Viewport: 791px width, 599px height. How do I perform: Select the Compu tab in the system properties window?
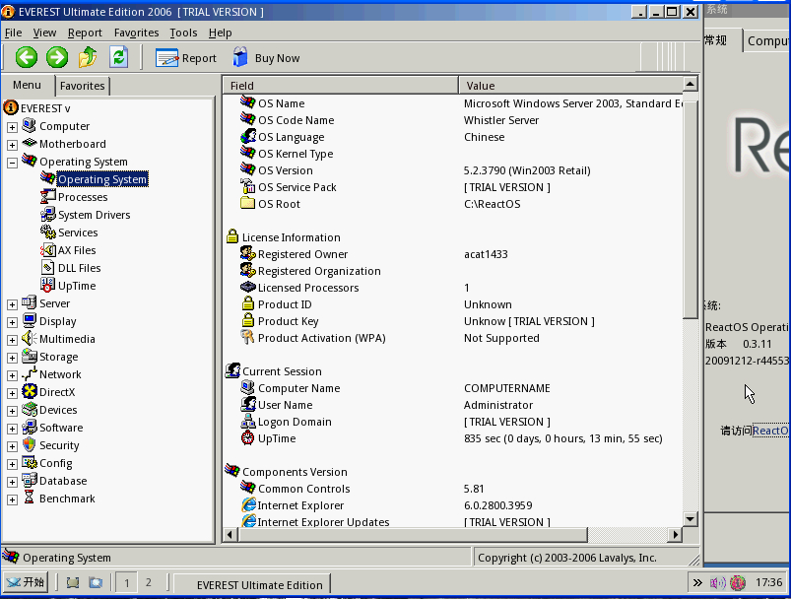coord(767,40)
